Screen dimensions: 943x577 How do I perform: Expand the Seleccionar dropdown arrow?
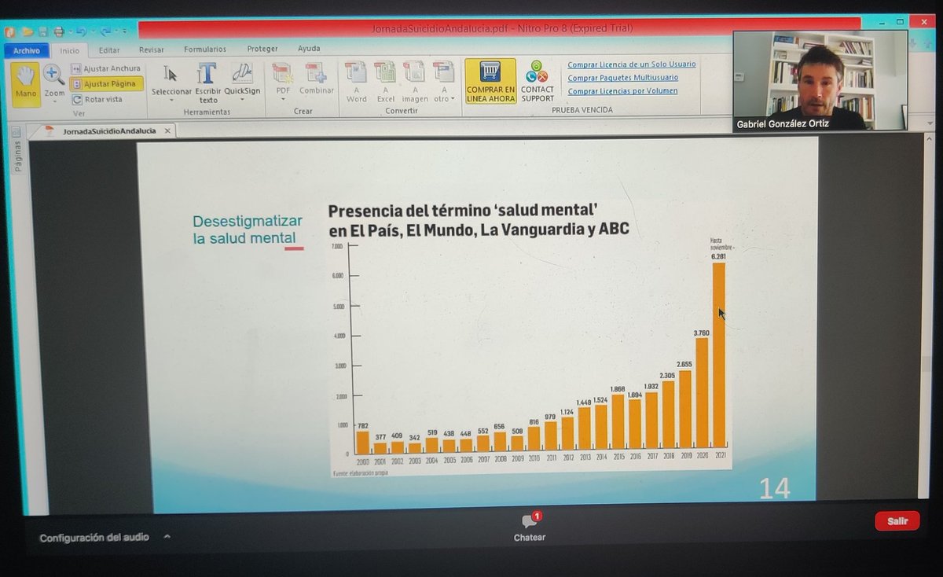click(171, 101)
